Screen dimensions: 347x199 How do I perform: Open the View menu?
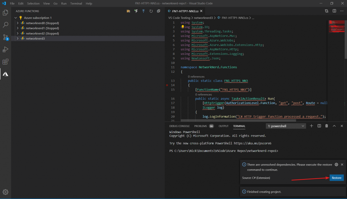point(46,3)
